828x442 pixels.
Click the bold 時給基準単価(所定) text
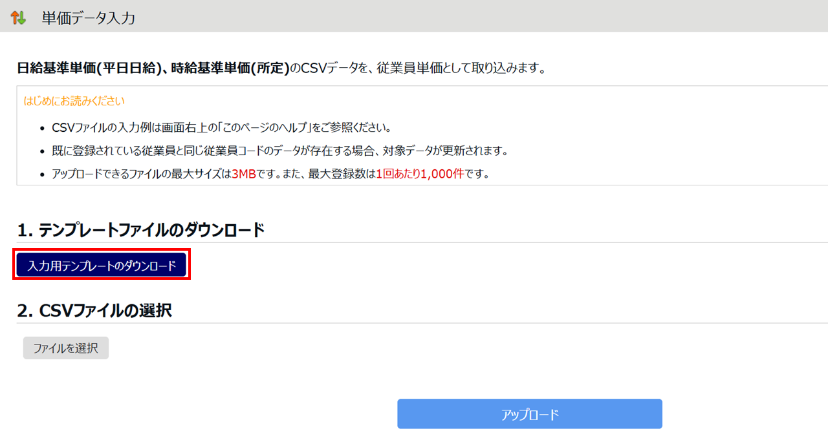click(230, 68)
